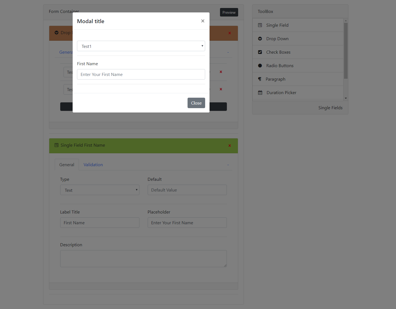Delete the Single Field First Name panel
Image resolution: width=396 pixels, height=309 pixels.
tap(230, 145)
